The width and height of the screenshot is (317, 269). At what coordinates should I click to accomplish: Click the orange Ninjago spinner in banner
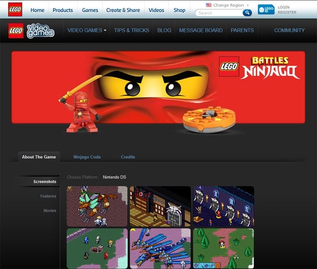click(x=209, y=119)
